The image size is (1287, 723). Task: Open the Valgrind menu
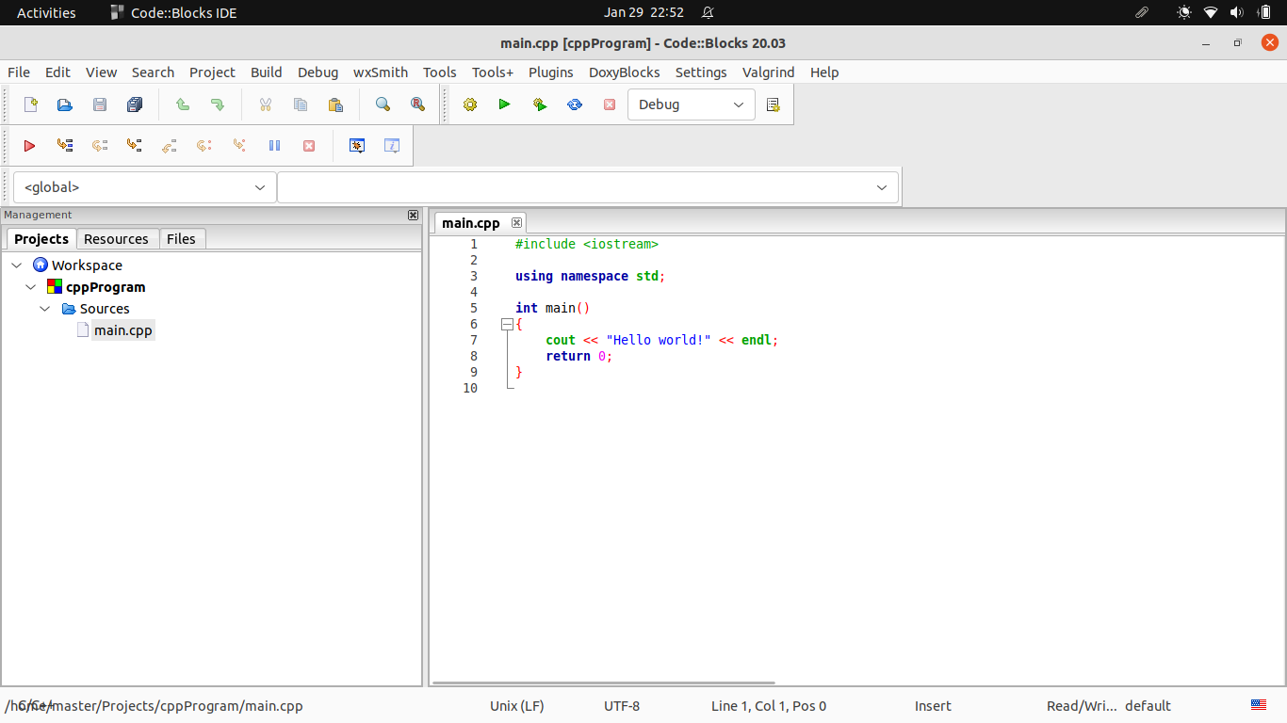click(x=769, y=72)
